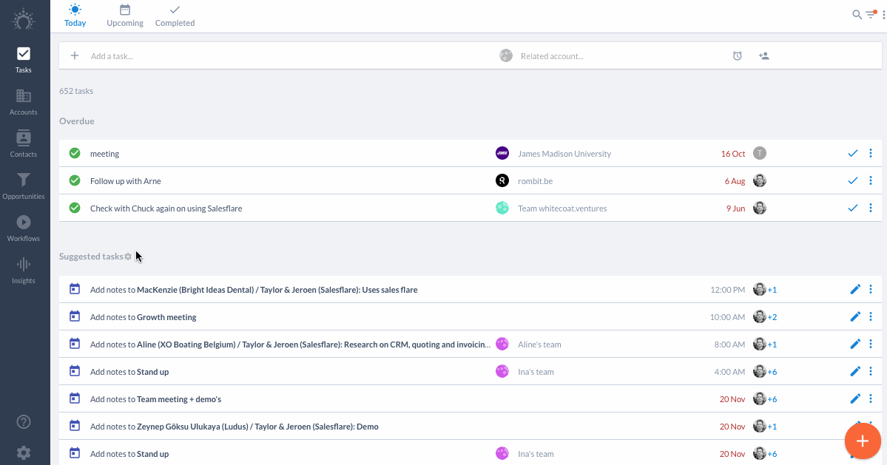Click the Add a task field
The width and height of the screenshot is (887, 465).
[x=283, y=56]
